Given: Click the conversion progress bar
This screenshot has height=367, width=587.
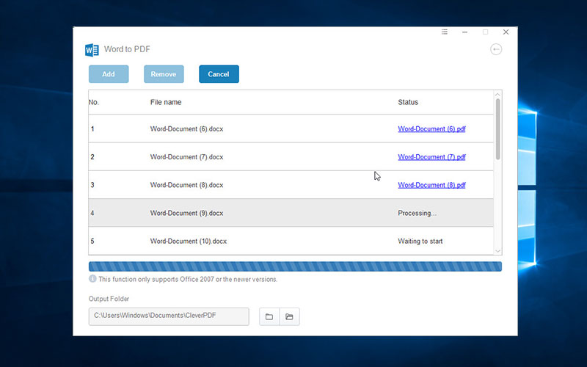Looking at the screenshot, I should coord(295,266).
